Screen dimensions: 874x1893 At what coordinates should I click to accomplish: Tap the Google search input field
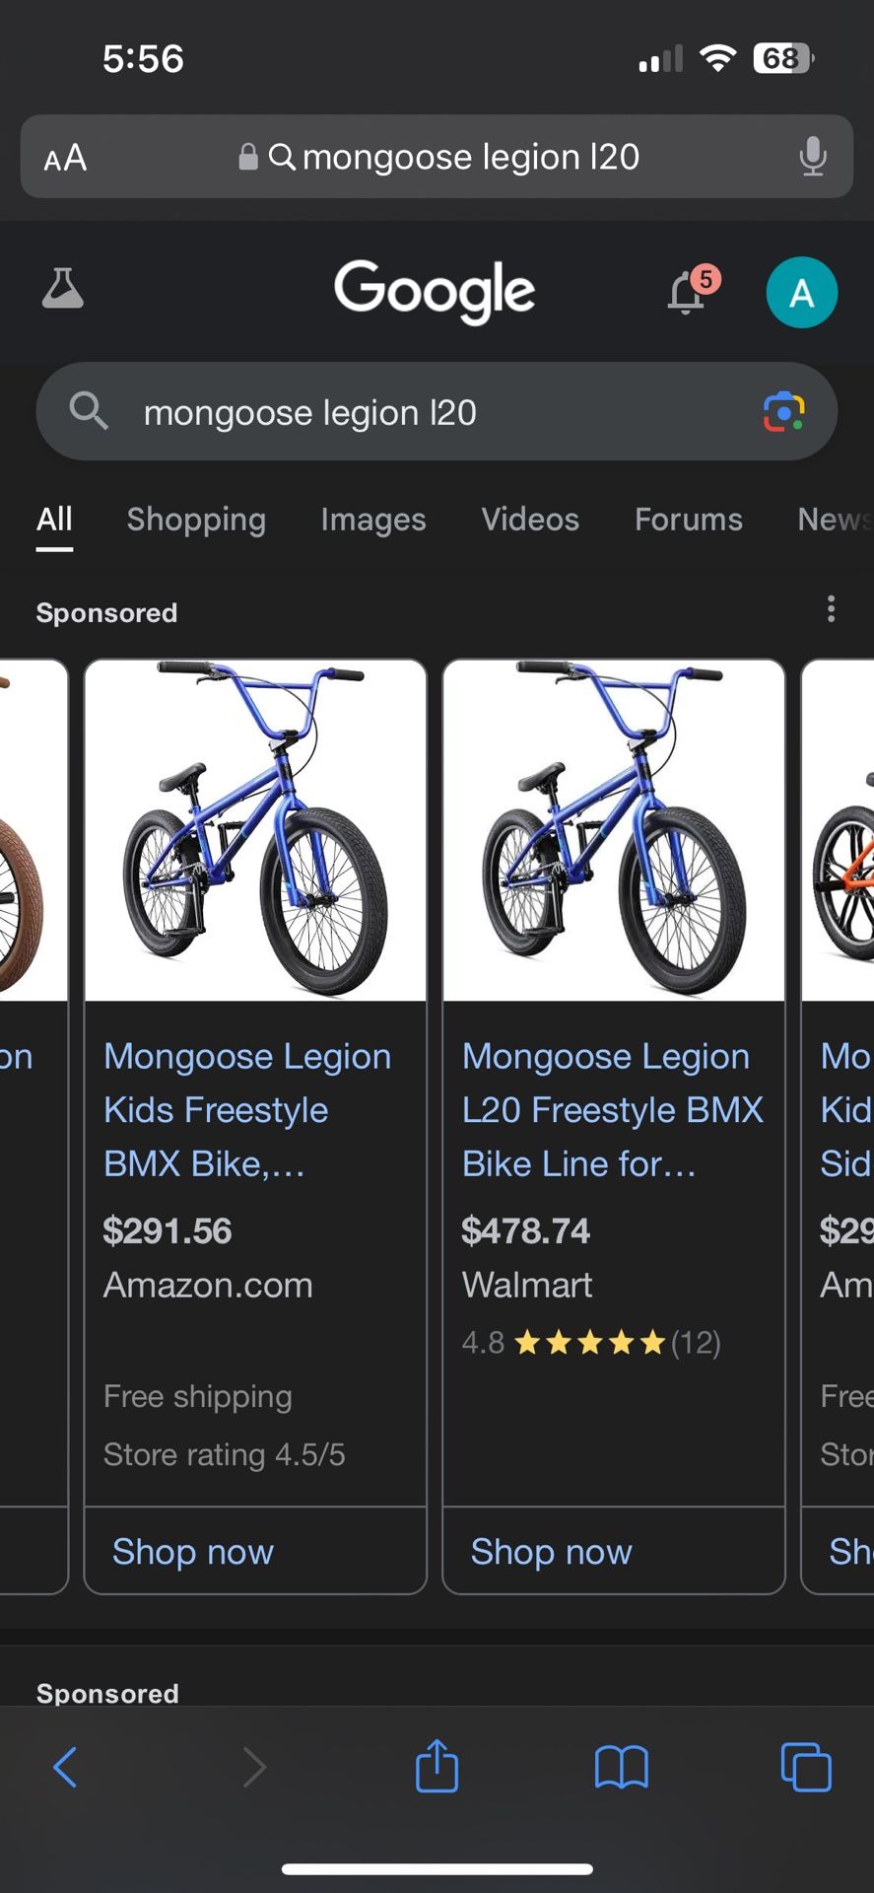[394, 411]
